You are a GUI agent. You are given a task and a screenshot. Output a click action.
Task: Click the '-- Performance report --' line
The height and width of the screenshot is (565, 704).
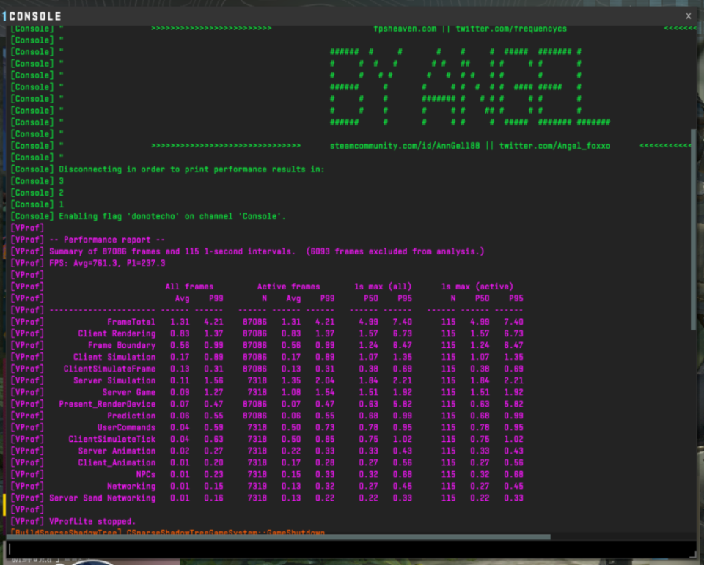point(107,240)
